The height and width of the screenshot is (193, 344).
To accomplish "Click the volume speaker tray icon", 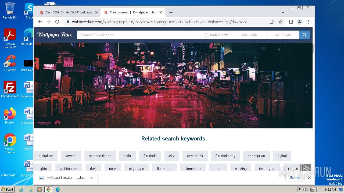I will click(x=306, y=190).
